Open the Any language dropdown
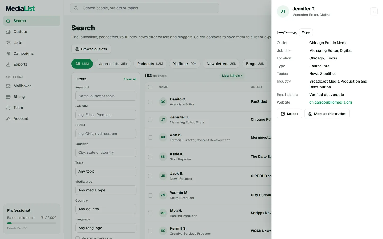The image size is (383, 239). (x=106, y=228)
